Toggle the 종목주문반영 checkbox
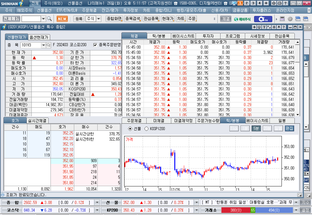The height and width of the screenshot is (215, 312). 95,45
